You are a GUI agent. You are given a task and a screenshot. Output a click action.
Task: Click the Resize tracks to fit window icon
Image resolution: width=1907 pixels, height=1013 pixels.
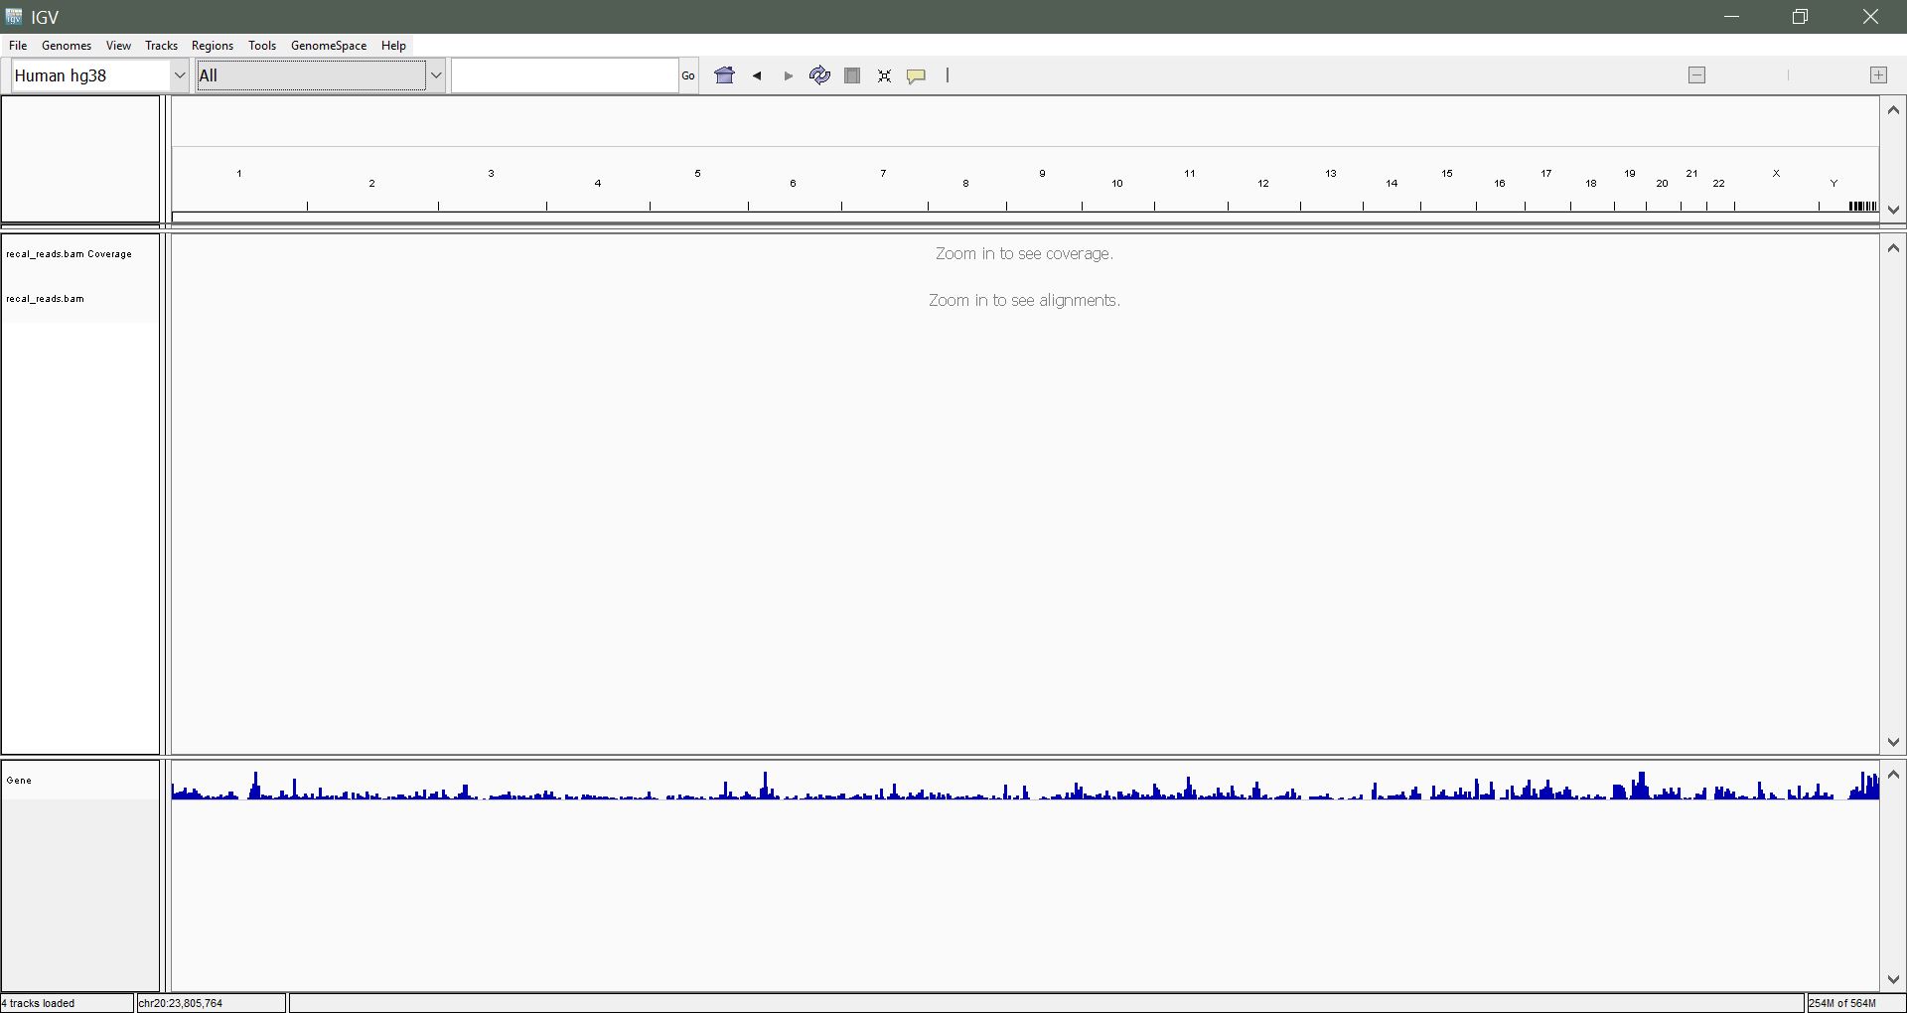pos(884,75)
